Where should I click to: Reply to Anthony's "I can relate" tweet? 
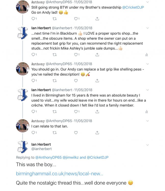point(33,132)
